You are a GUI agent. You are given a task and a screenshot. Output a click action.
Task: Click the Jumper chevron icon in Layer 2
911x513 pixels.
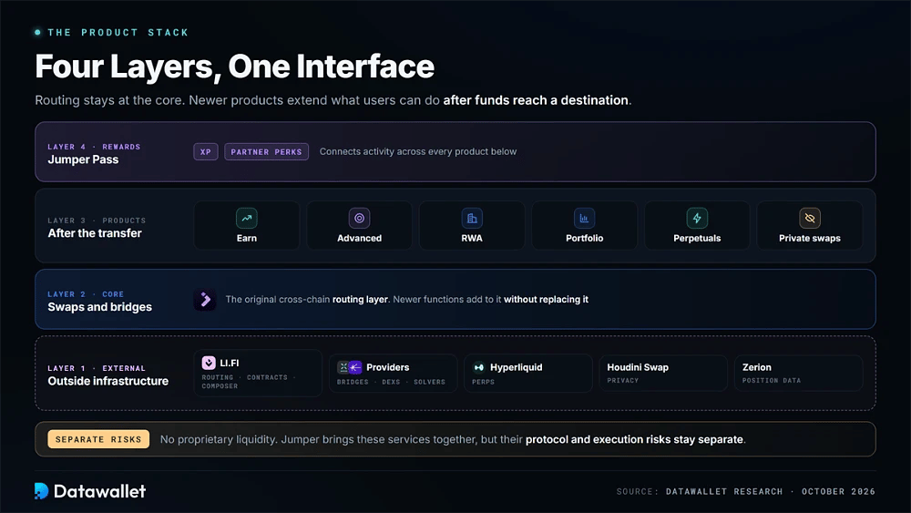(x=204, y=300)
